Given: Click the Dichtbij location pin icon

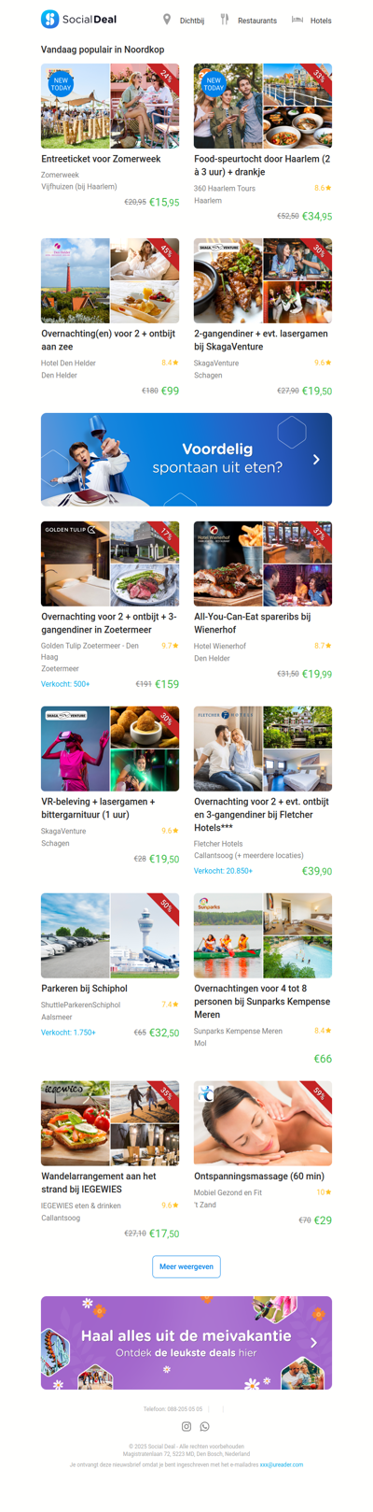Looking at the screenshot, I should (x=167, y=19).
